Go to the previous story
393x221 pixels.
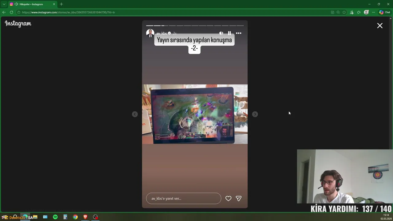pos(135,114)
